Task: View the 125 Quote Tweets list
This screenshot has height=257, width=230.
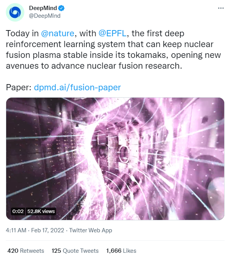Action: (x=75, y=250)
